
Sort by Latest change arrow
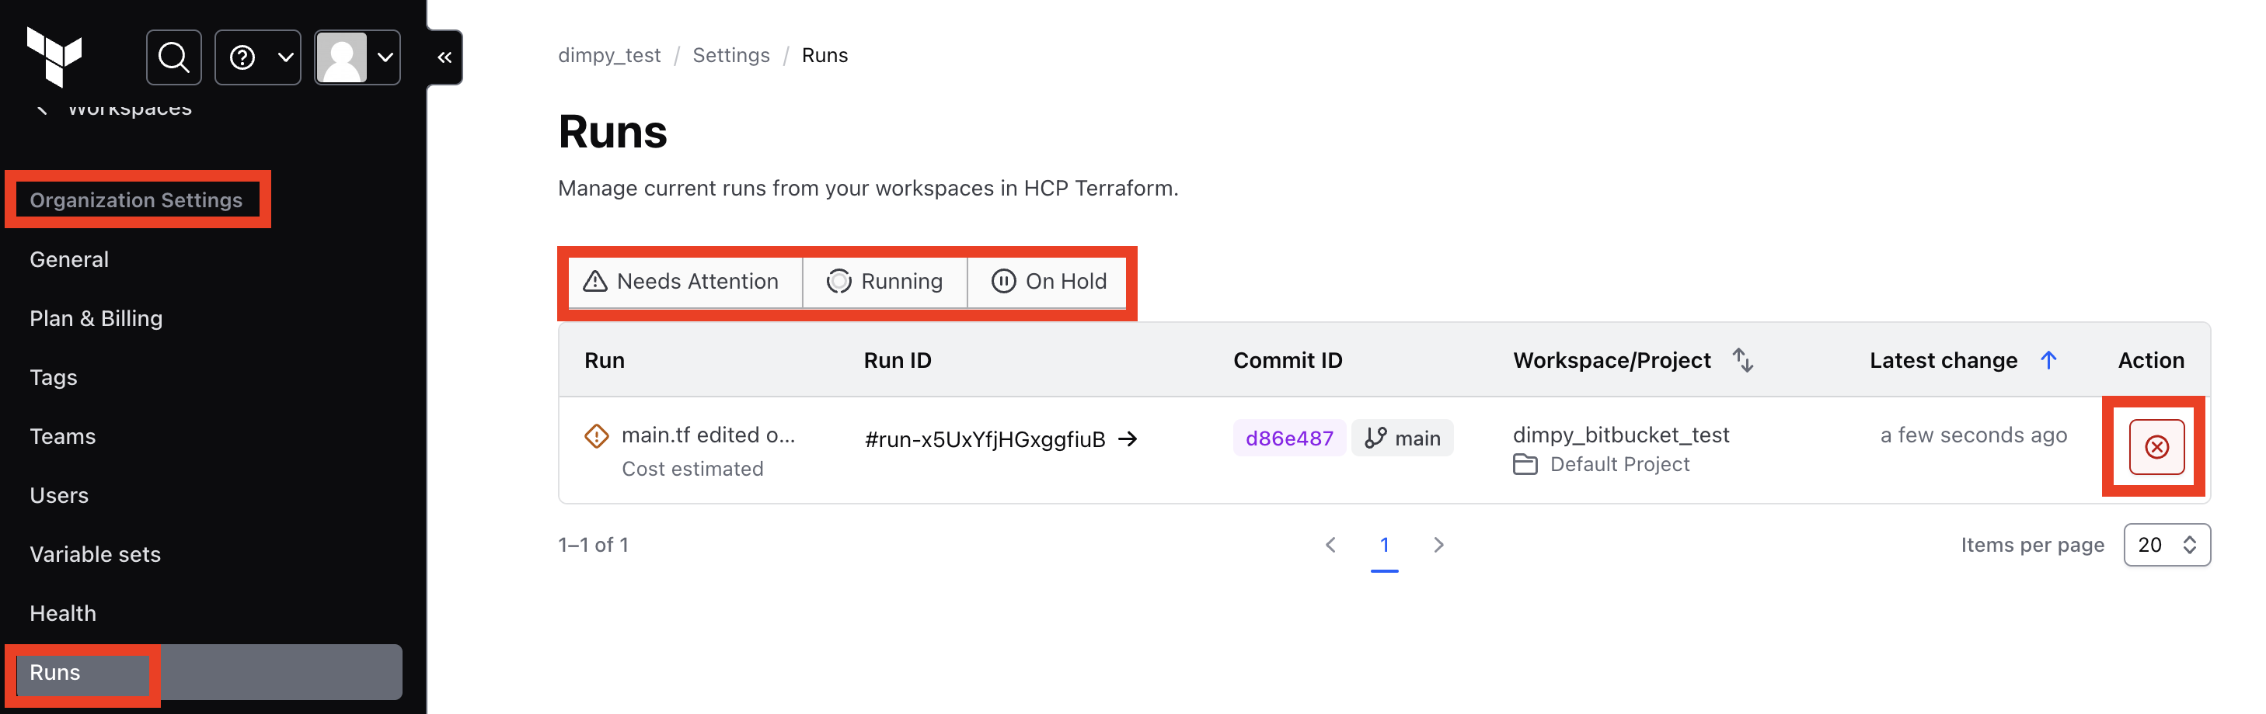tap(2047, 360)
